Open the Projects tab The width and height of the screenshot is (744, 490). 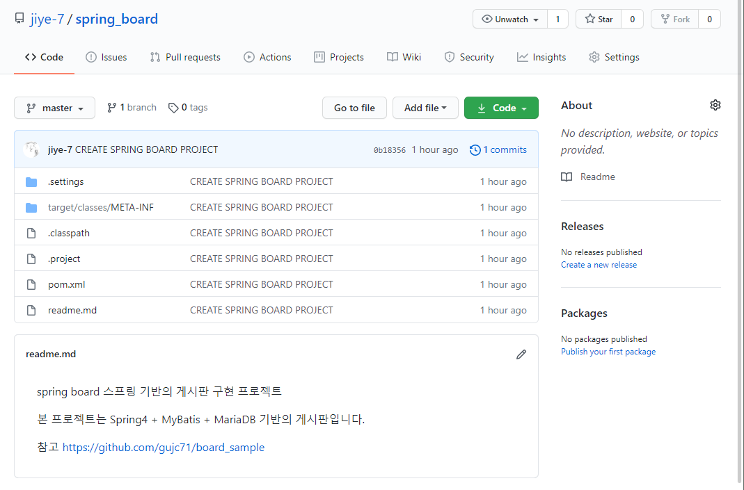[339, 57]
